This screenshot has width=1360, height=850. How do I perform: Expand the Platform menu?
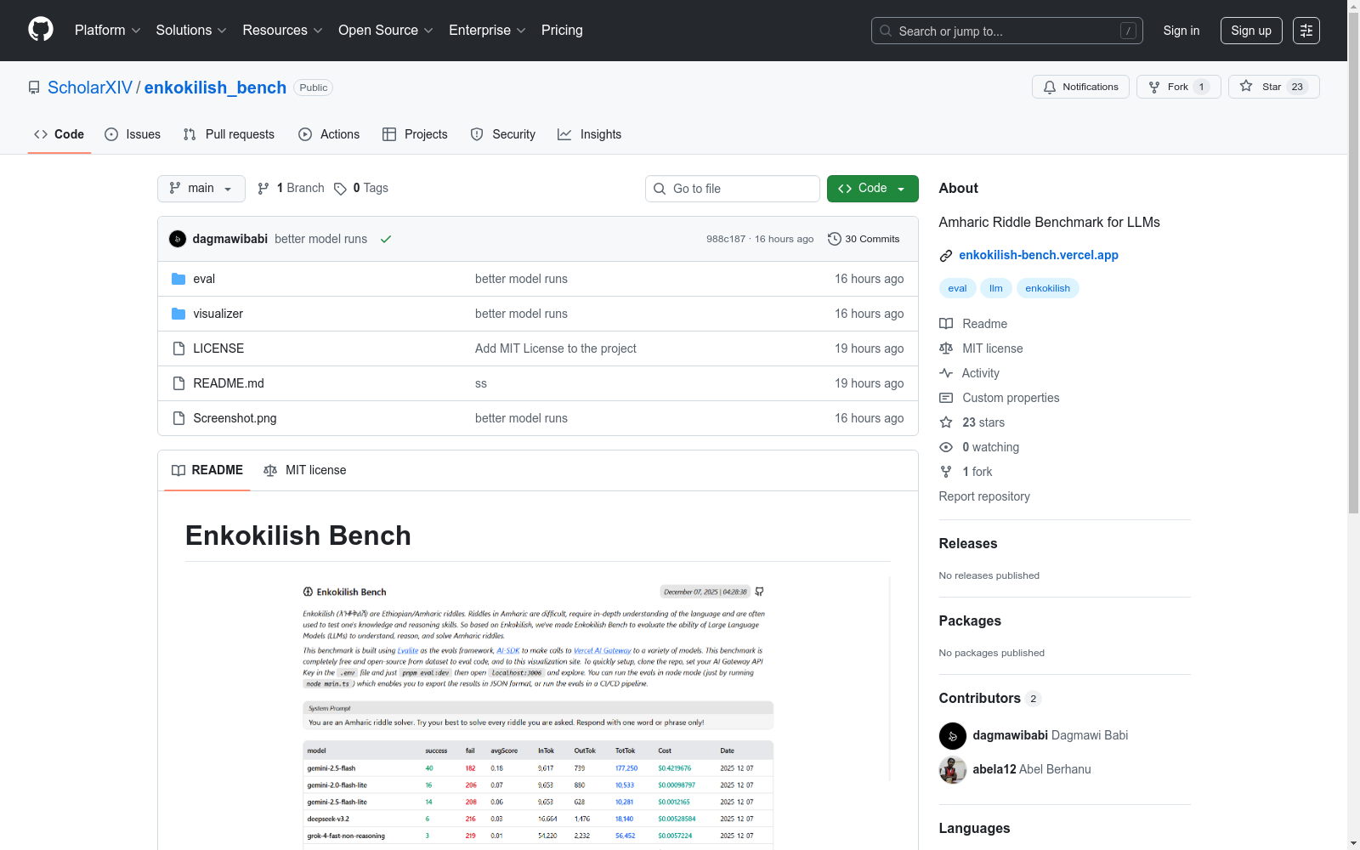(108, 31)
